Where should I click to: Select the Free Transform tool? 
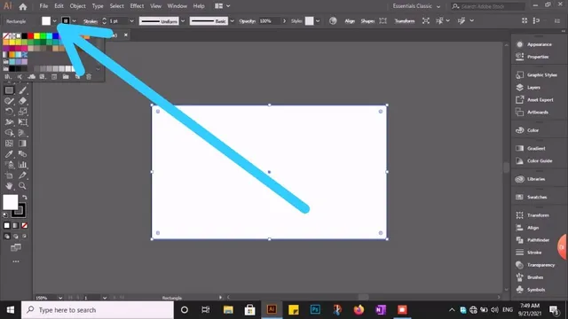tap(22, 122)
